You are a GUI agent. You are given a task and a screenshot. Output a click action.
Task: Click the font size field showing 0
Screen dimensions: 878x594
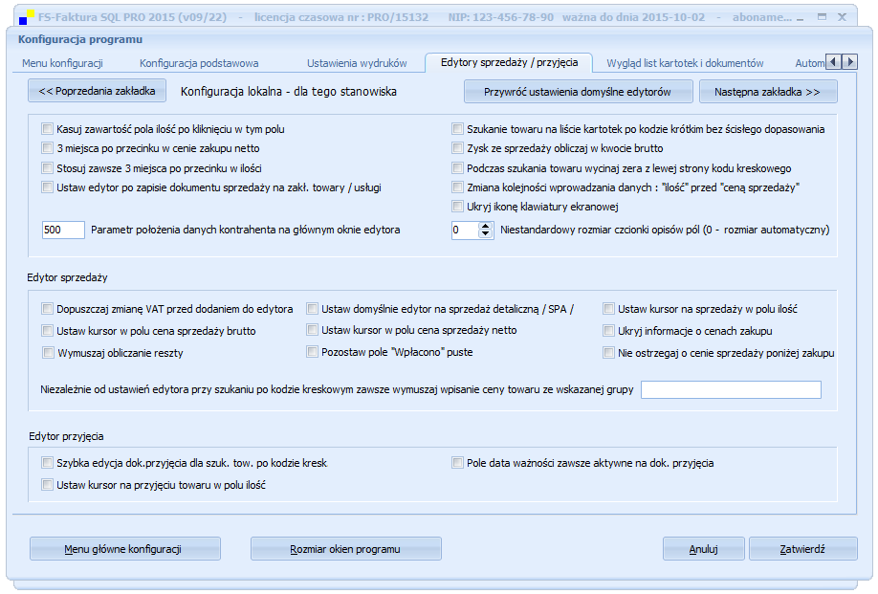pyautogui.click(x=466, y=230)
